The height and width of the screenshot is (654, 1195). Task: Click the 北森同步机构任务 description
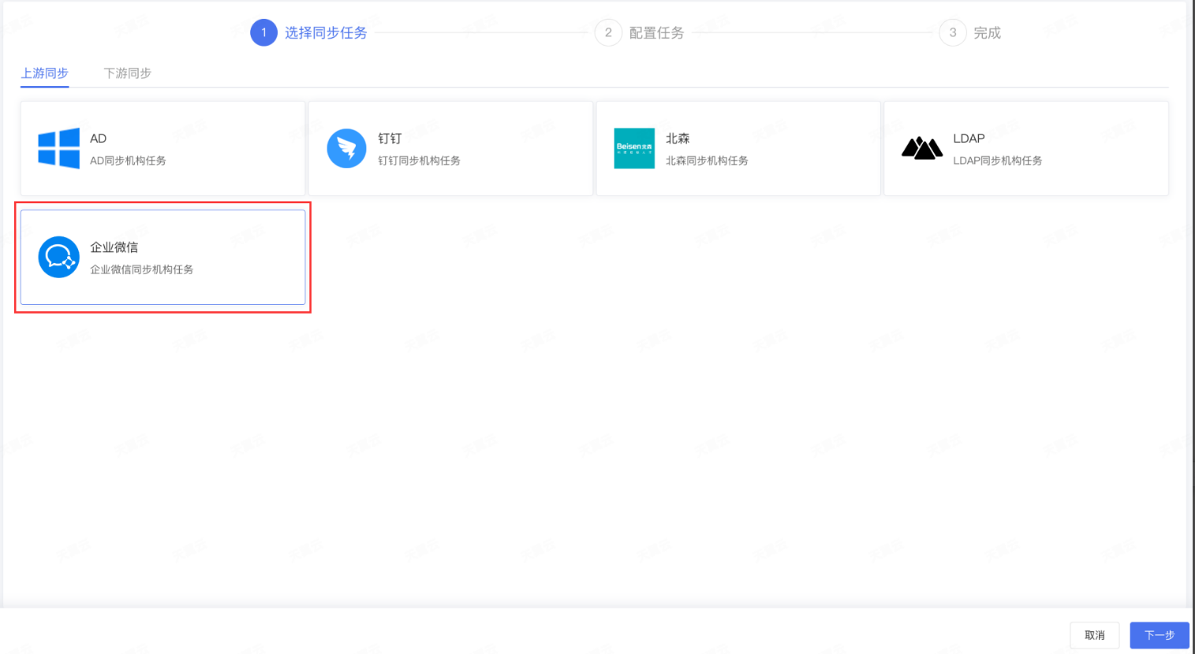[707, 161]
